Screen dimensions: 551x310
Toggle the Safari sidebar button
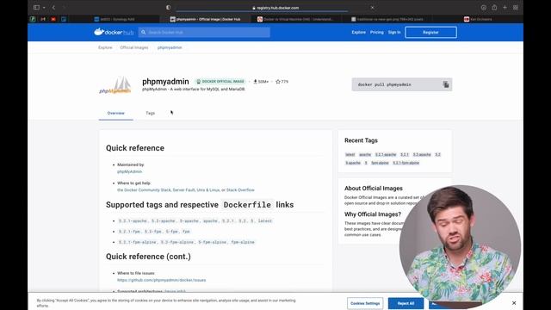pyautogui.click(x=36, y=8)
